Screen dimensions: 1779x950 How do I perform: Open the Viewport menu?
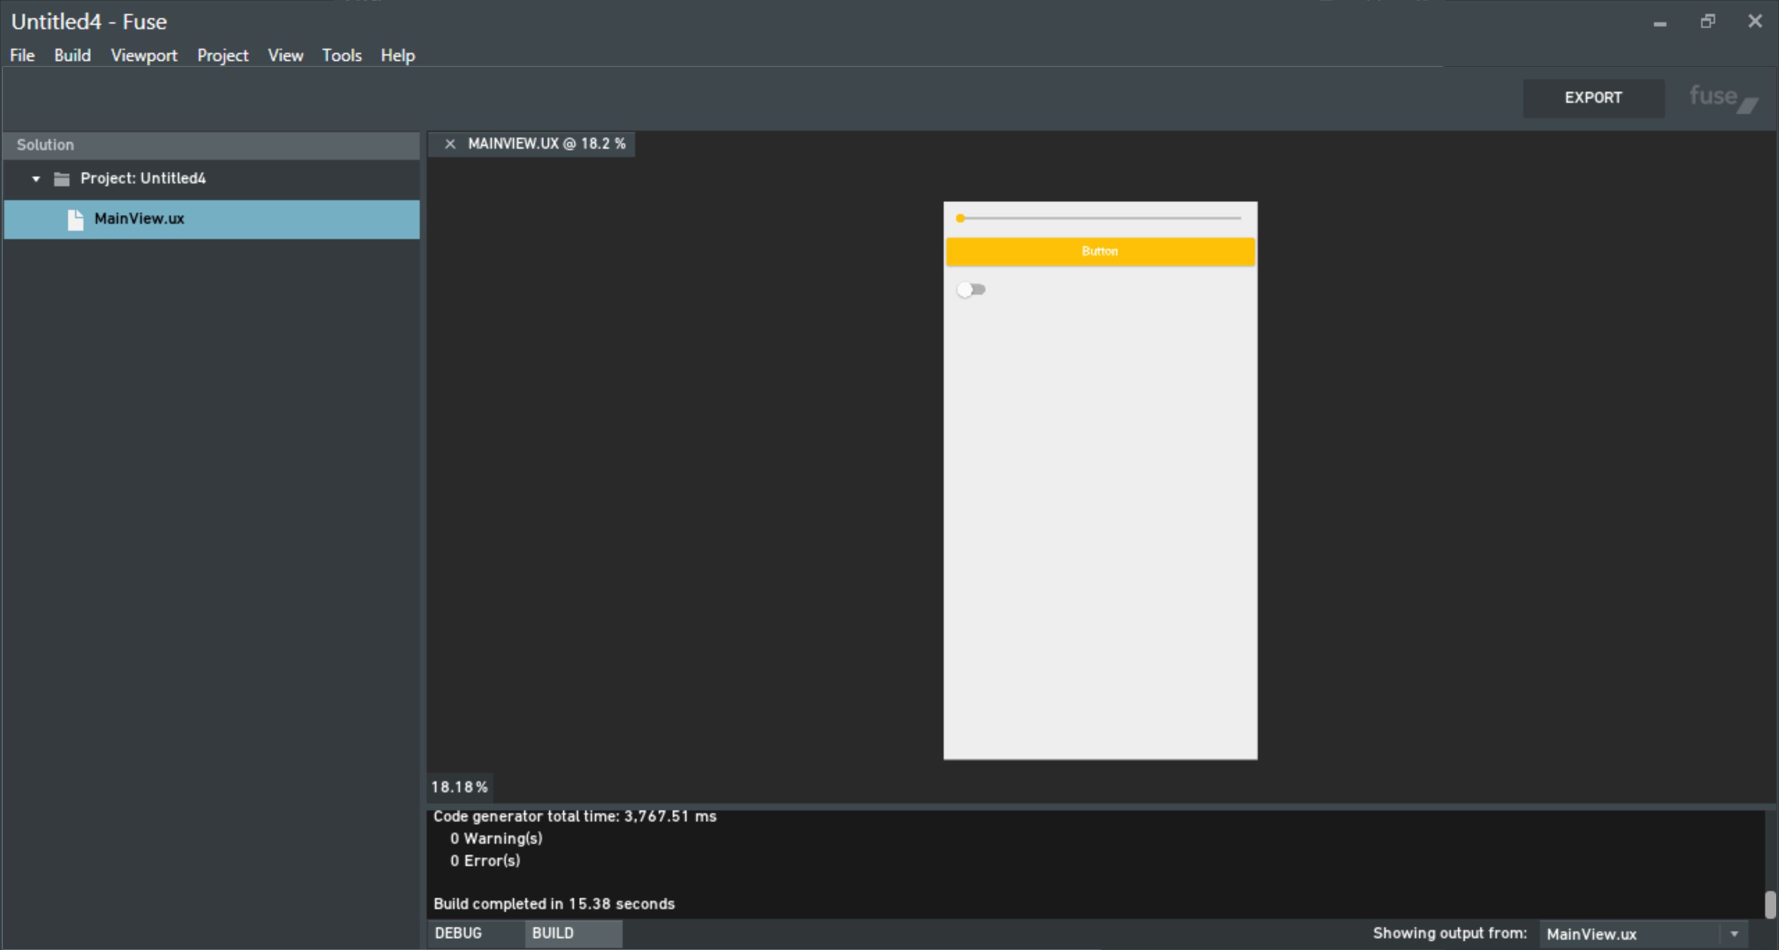point(143,55)
